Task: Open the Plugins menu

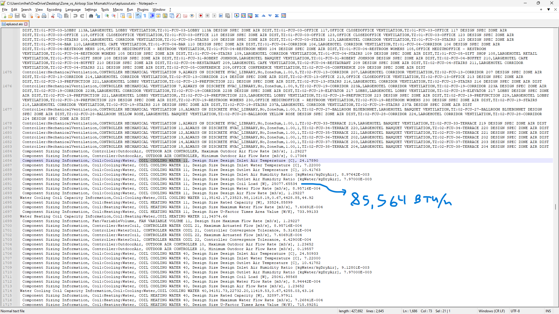Action: pyautogui.click(x=143, y=10)
